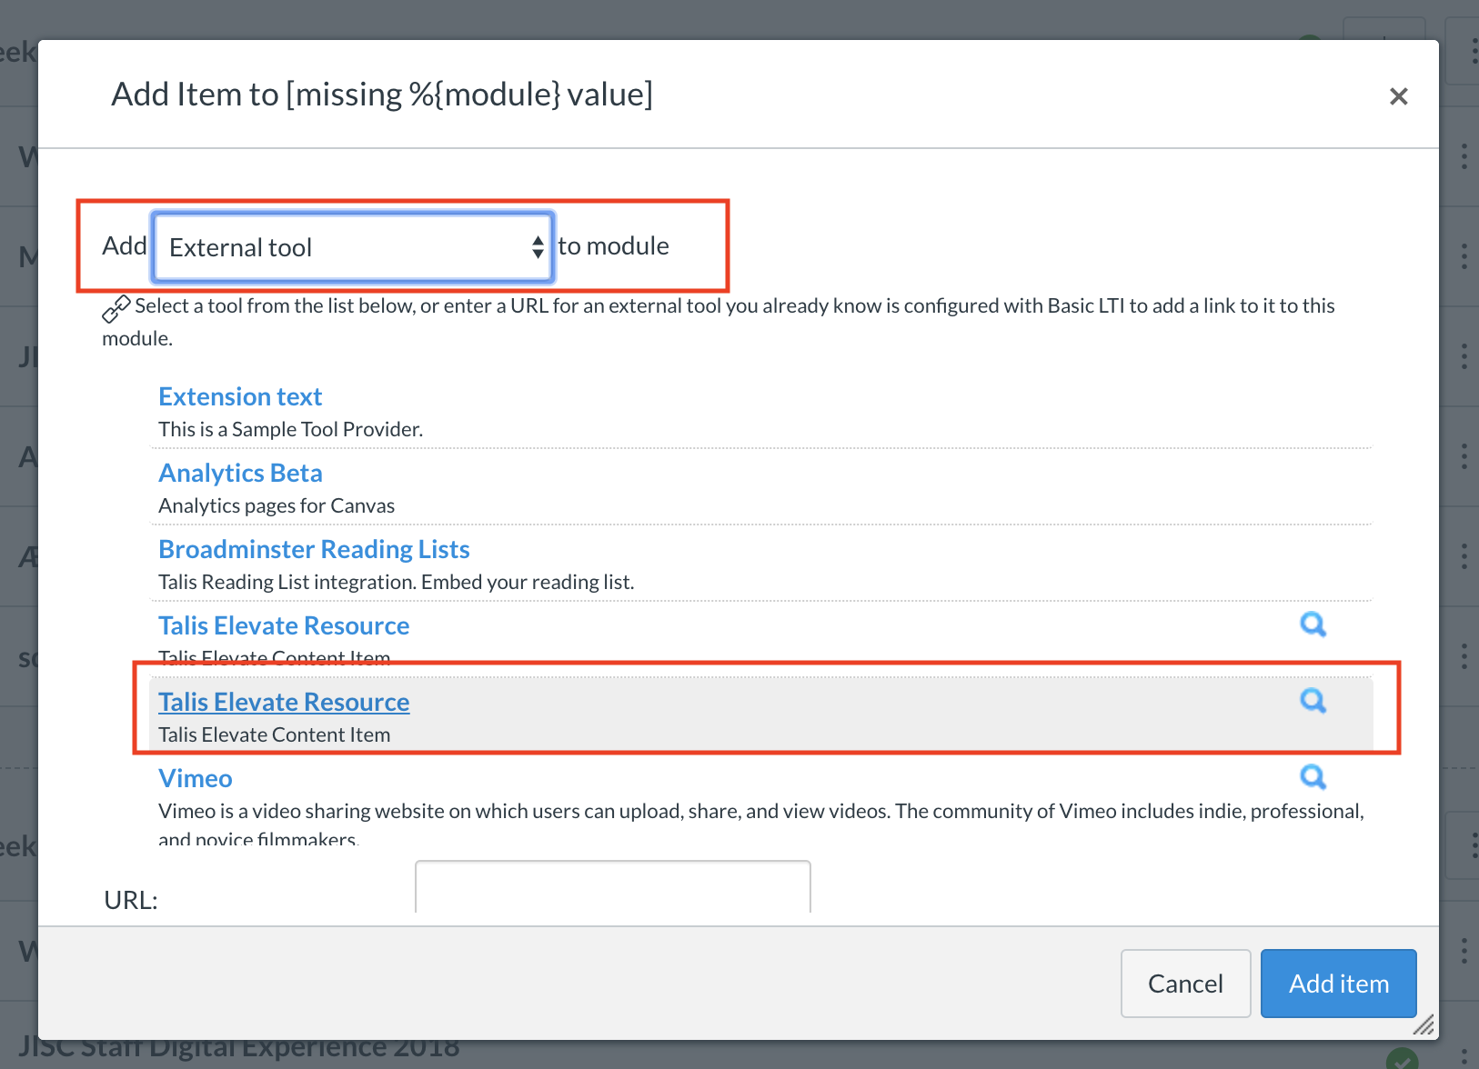Click "Analytics pages for Canvas" description
1479x1069 pixels.
click(x=277, y=505)
